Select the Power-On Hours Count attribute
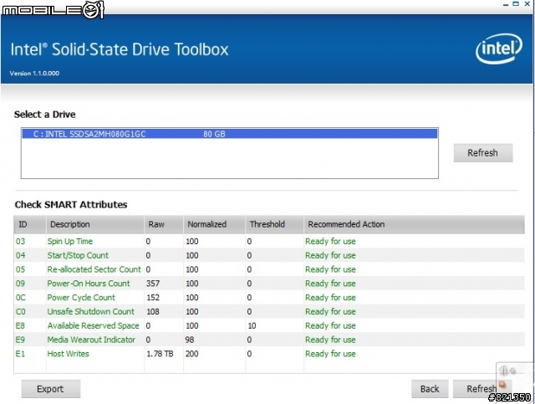Image resolution: width=535 pixels, height=404 pixels. [269, 284]
